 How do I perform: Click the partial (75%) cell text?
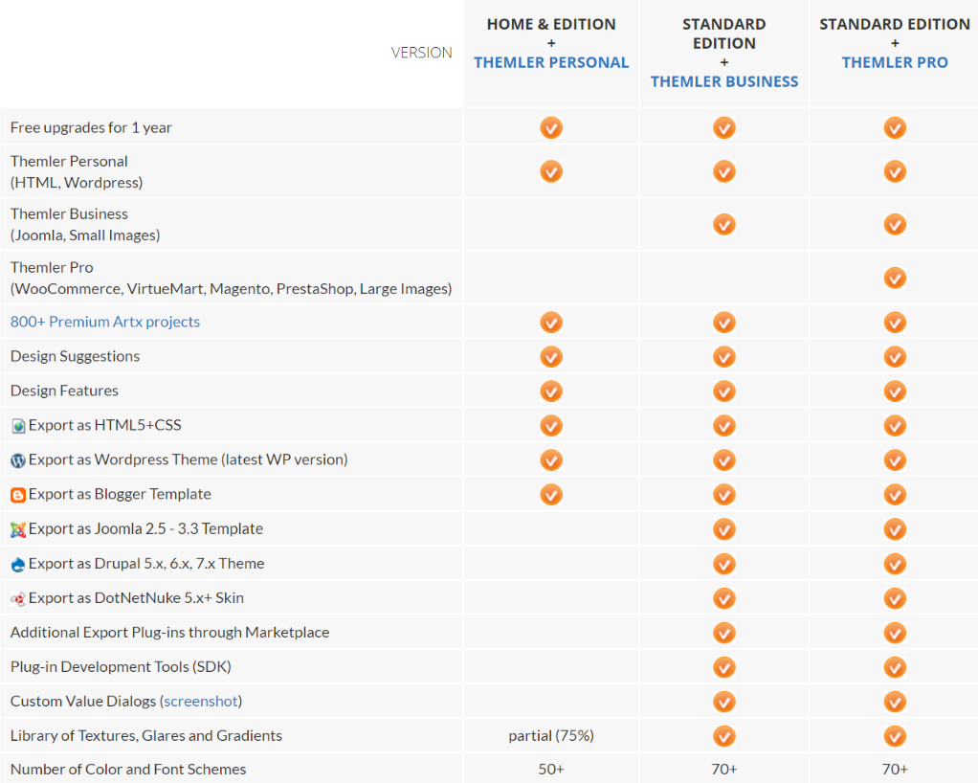click(x=551, y=735)
